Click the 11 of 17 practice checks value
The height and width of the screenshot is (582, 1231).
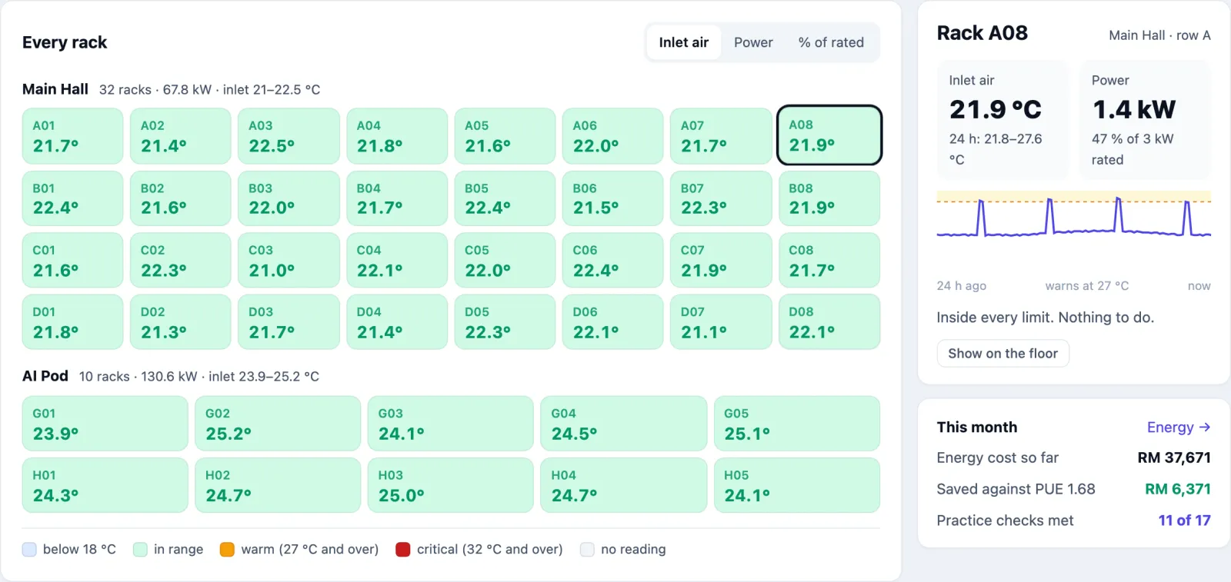pos(1184,520)
